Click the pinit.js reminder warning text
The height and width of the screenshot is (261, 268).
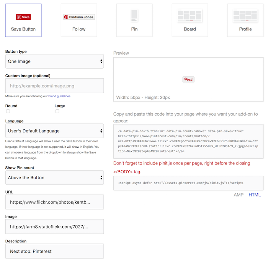pos(182,167)
